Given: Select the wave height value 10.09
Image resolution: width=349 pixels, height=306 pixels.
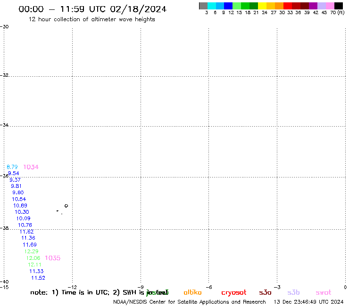Looking at the screenshot, I should pos(24,218).
